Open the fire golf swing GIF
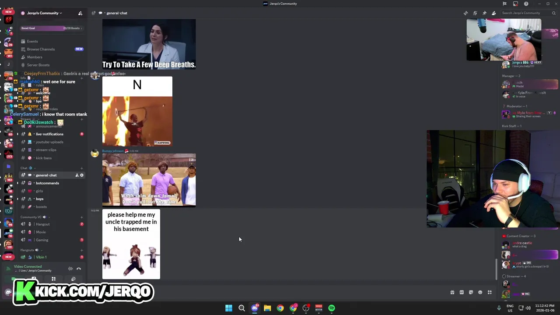The image size is (560, 315). tap(137, 111)
